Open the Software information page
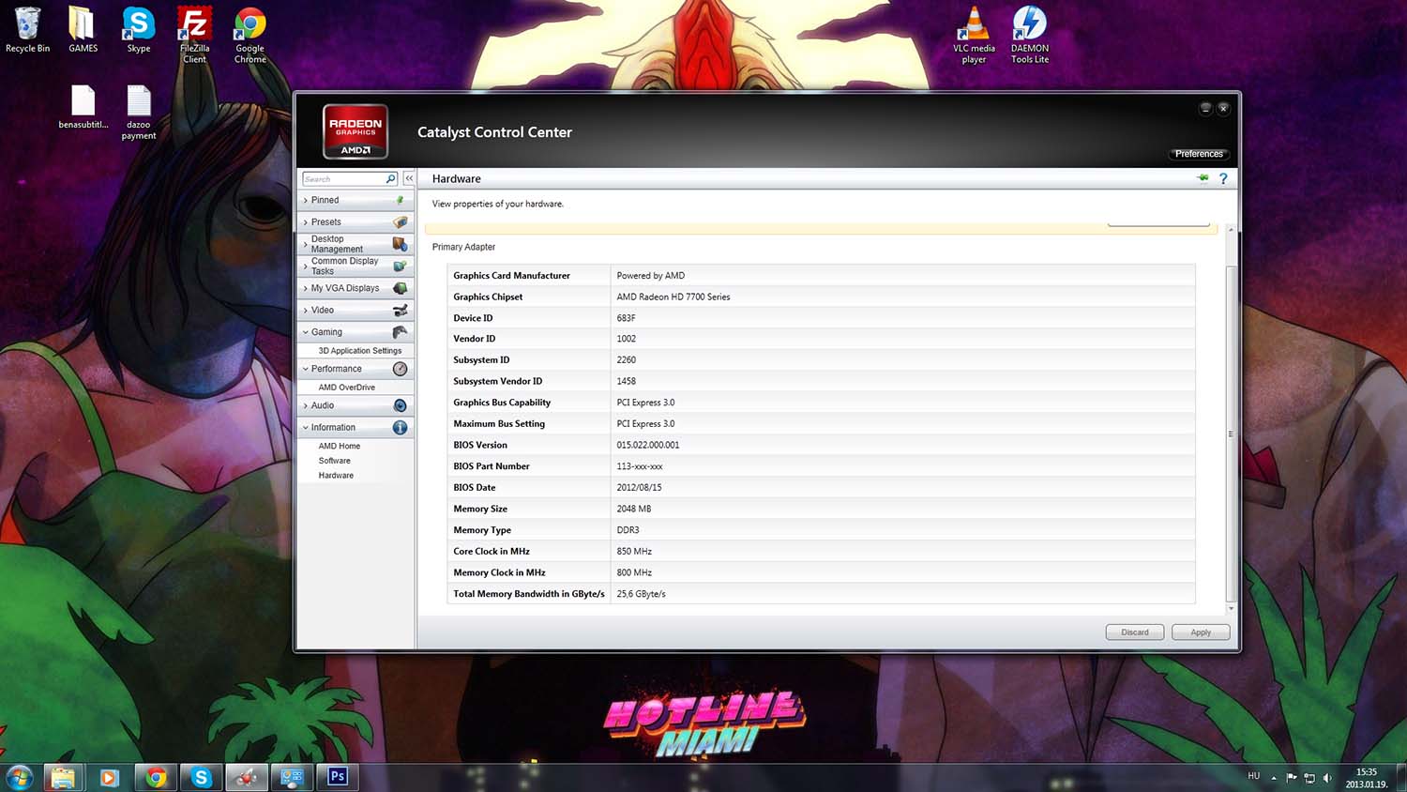This screenshot has width=1407, height=792. pos(335,461)
